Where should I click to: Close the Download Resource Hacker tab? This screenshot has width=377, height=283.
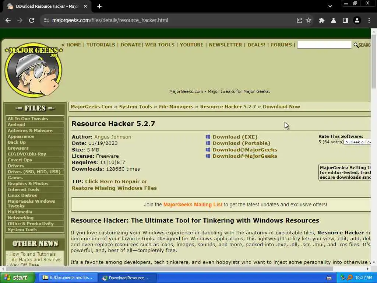pyautogui.click(x=85, y=7)
